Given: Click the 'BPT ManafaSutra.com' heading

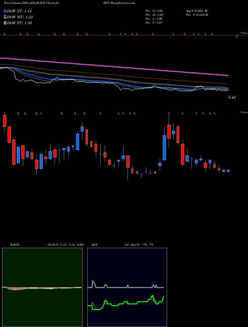Looking at the screenshot, I should click(x=119, y=3).
